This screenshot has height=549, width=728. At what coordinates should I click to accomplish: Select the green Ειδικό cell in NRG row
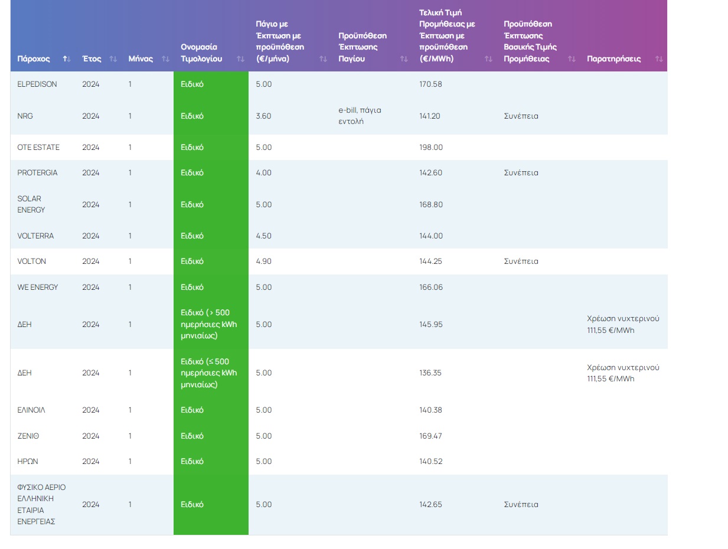point(192,116)
